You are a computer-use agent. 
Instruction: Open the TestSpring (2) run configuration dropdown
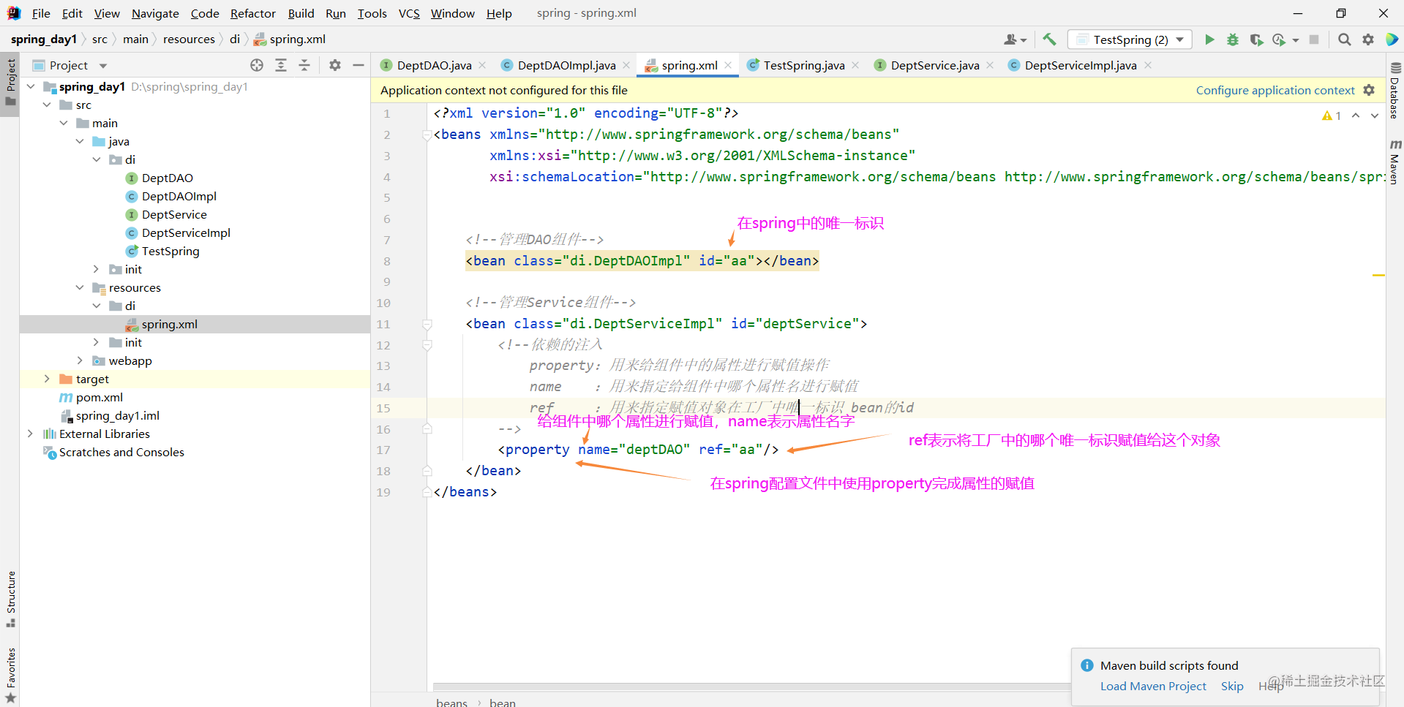coord(1130,39)
